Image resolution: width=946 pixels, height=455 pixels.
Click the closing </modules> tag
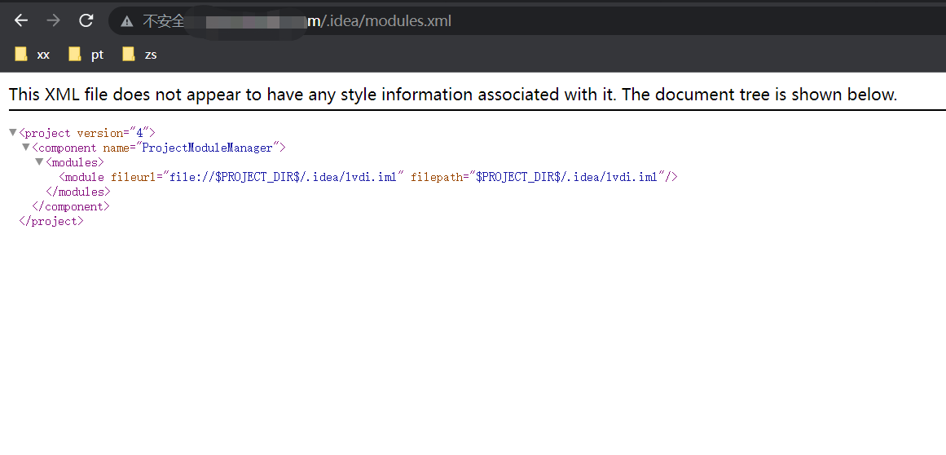click(78, 192)
